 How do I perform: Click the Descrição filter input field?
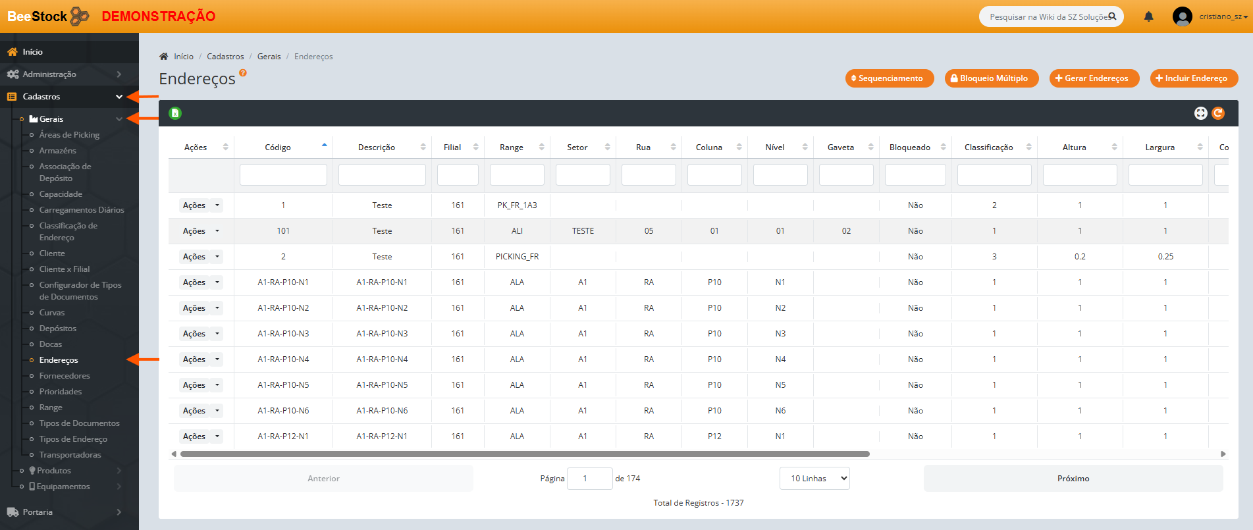tap(382, 175)
